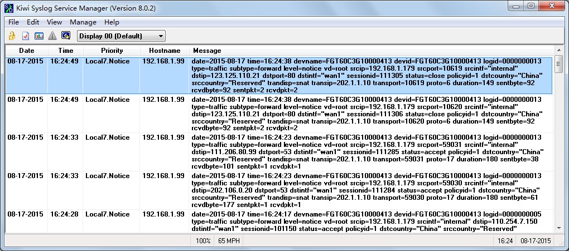Click the 100% status bar entry
This screenshot has height=251, width=569.
click(x=203, y=241)
